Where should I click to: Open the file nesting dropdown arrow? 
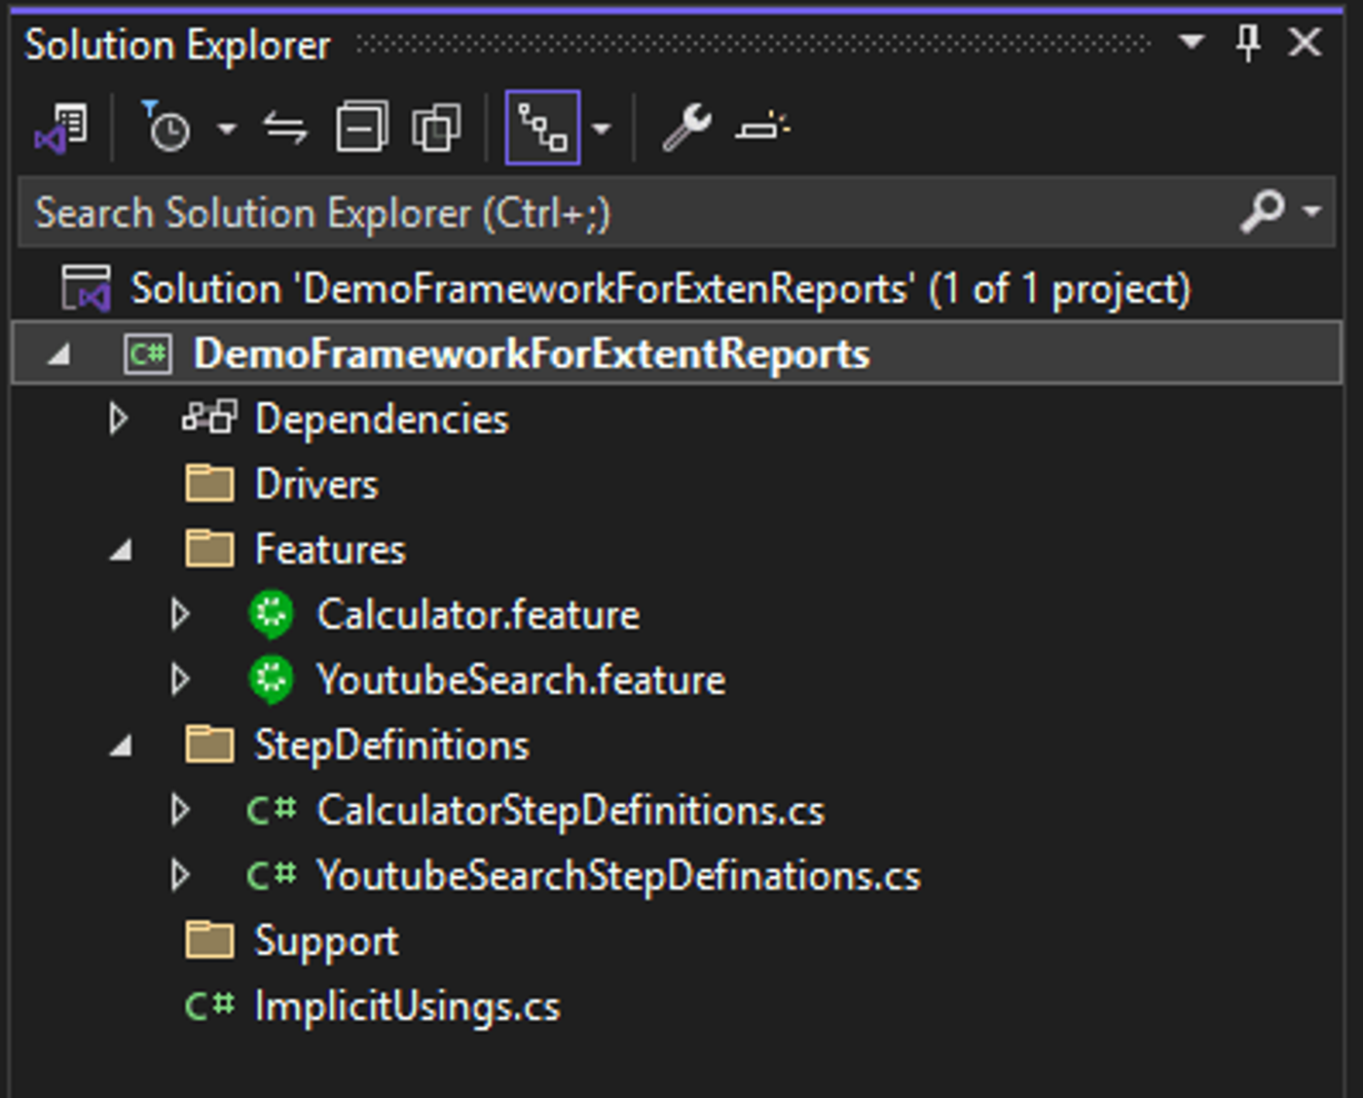tap(602, 128)
